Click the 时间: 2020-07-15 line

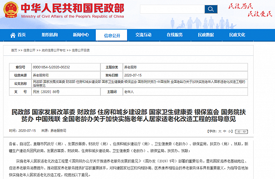pyautogui.click(x=22, y=131)
